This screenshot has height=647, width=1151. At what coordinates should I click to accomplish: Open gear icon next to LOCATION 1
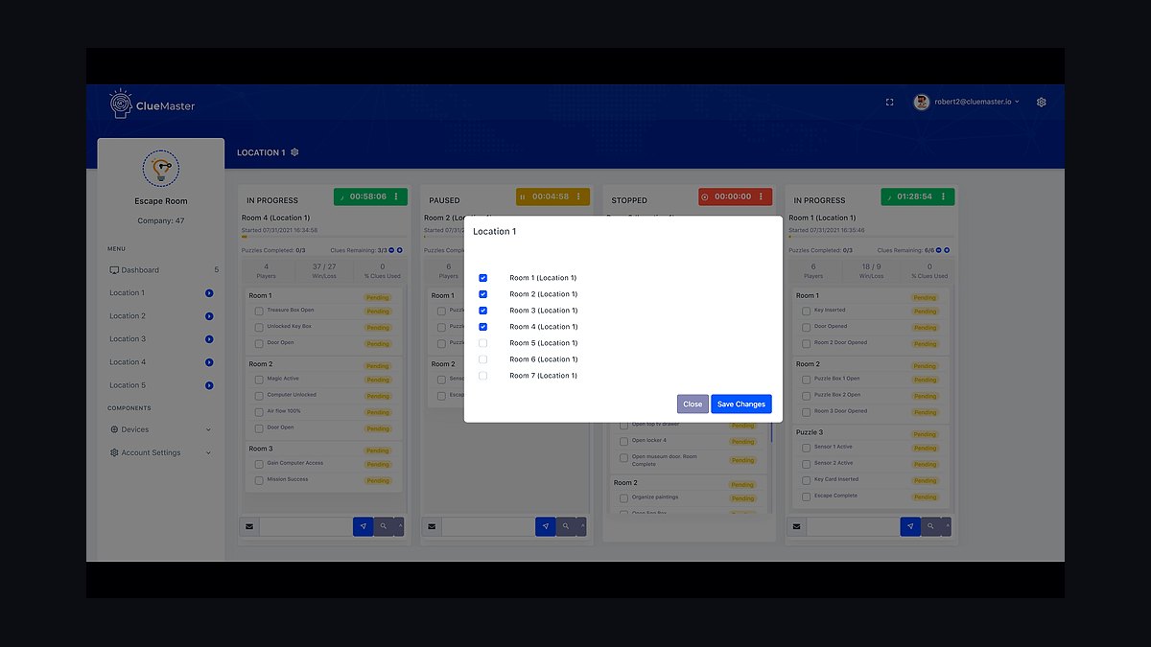click(x=294, y=152)
